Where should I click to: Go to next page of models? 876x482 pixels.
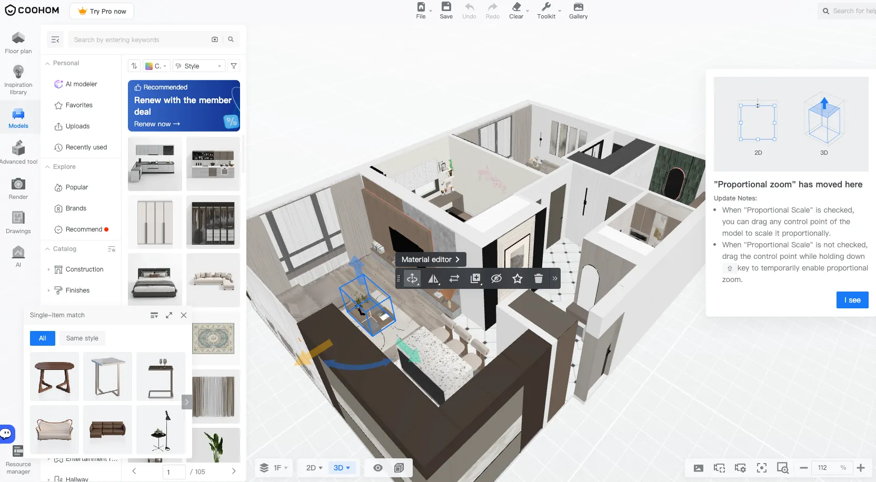point(234,471)
